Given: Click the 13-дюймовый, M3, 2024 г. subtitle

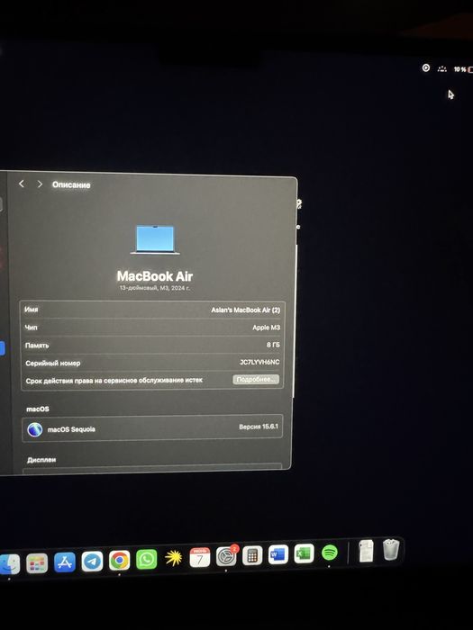Looking at the screenshot, I should (155, 288).
